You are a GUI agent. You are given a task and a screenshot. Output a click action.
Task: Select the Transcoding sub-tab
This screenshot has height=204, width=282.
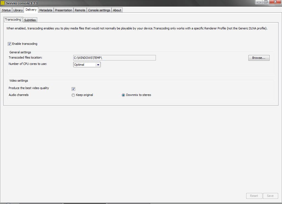[13, 20]
